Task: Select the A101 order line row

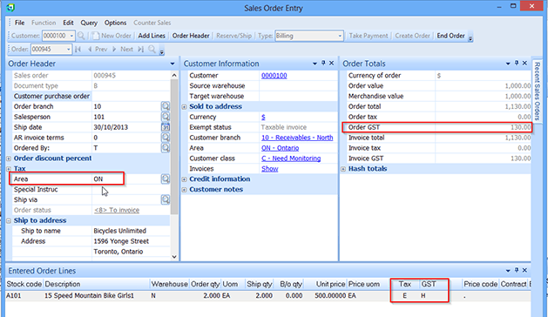Action: click(268, 296)
